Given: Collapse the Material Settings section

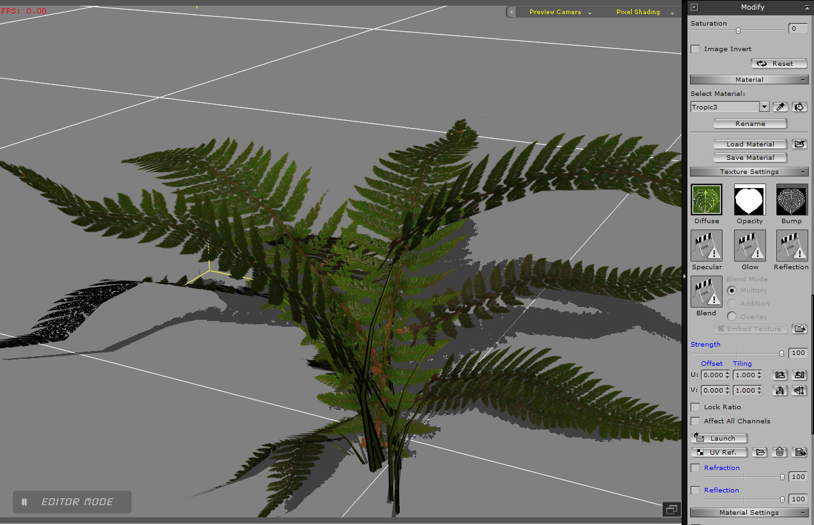Looking at the screenshot, I should [x=804, y=512].
